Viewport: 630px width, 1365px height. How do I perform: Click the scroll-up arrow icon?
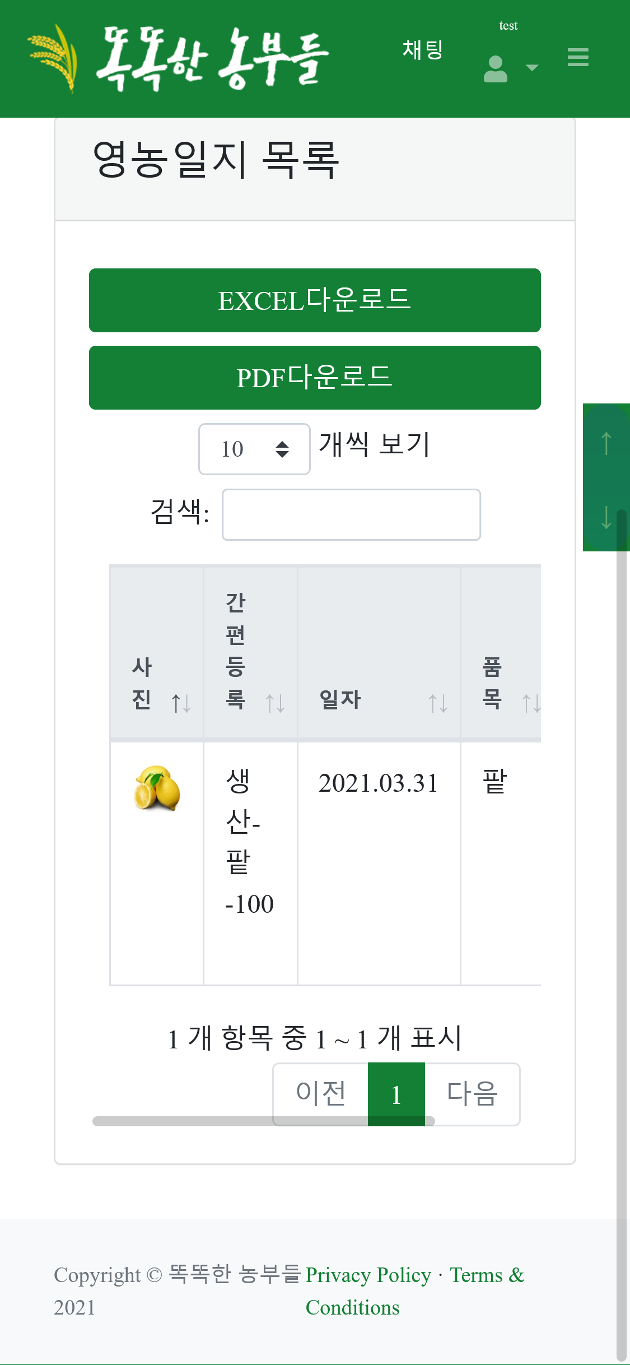coord(606,443)
